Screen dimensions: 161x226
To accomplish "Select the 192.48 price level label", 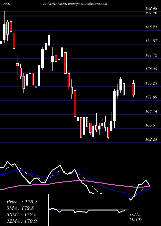I will point(151,8).
